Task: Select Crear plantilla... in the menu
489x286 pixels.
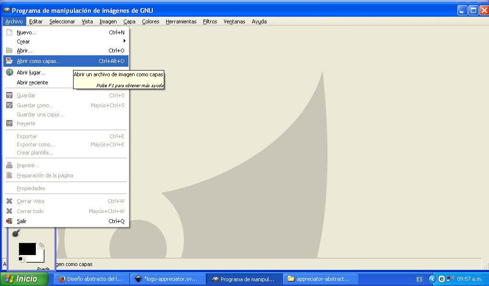Action: (x=66, y=153)
